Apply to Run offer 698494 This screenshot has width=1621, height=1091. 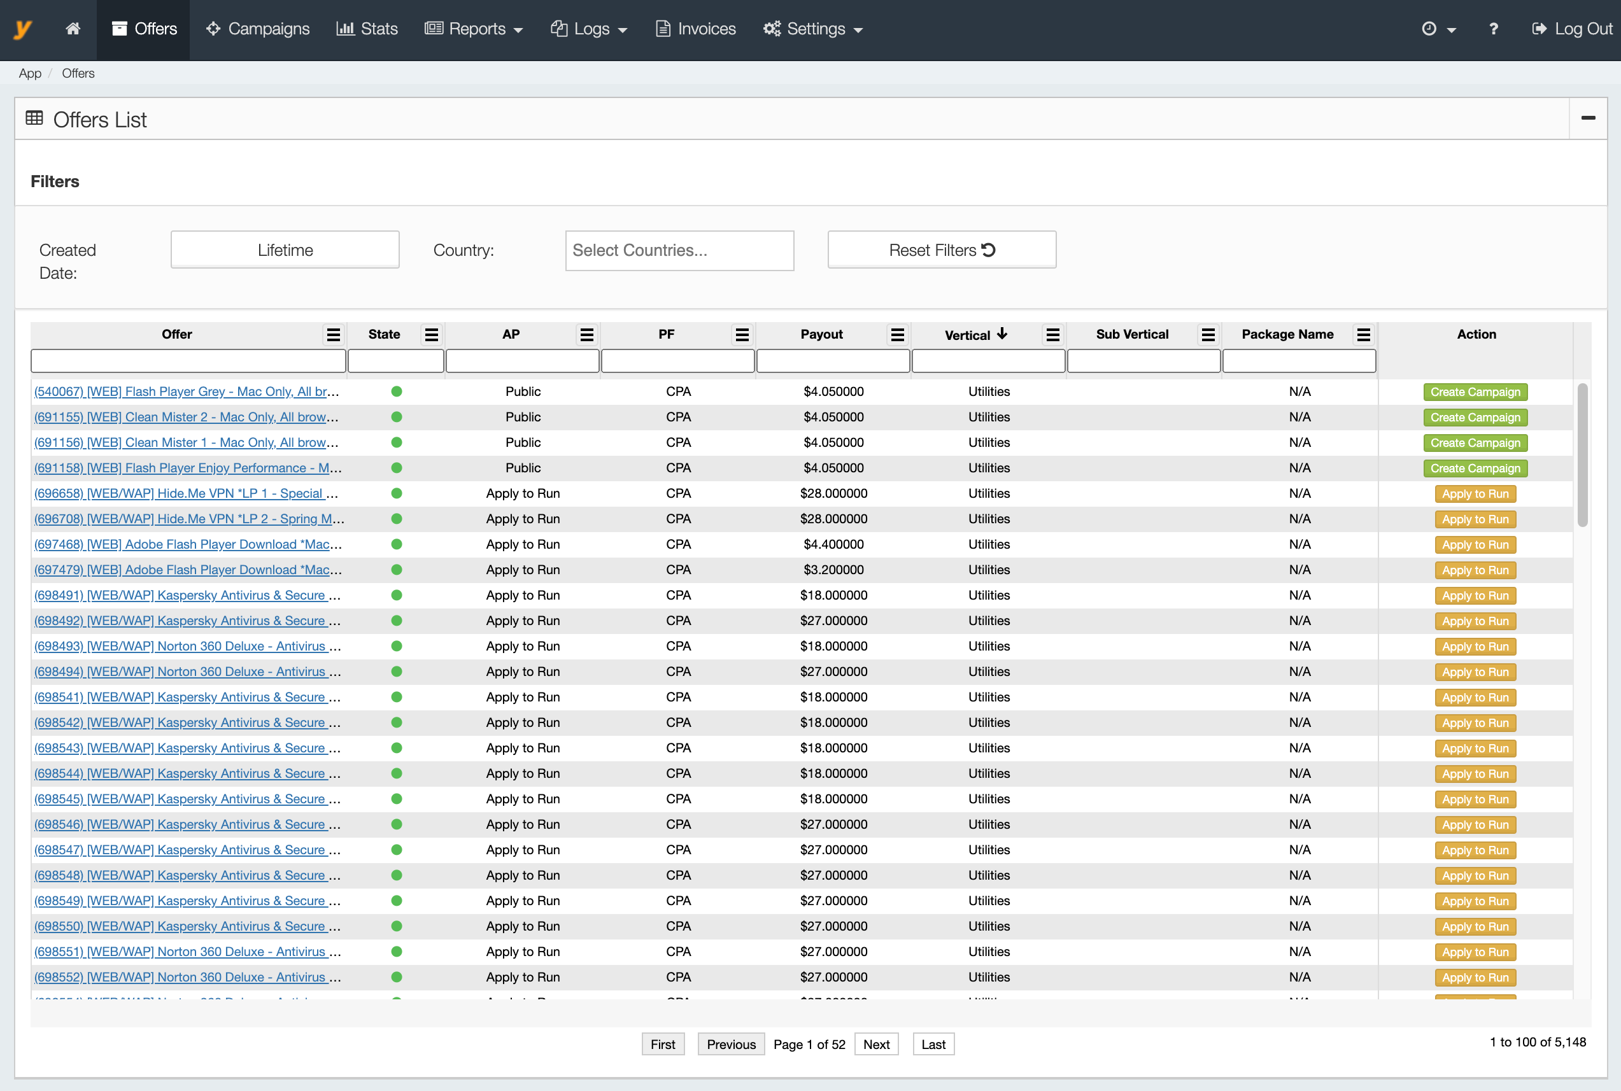click(1475, 672)
